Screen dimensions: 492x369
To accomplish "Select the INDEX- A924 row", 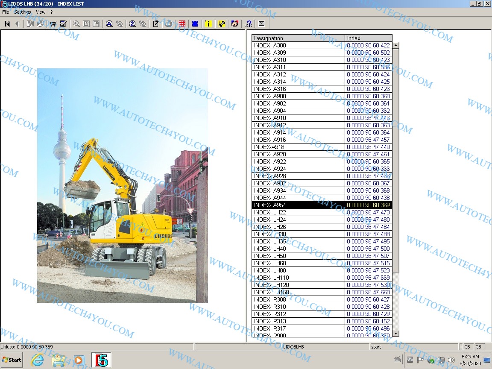I will 298,169.
